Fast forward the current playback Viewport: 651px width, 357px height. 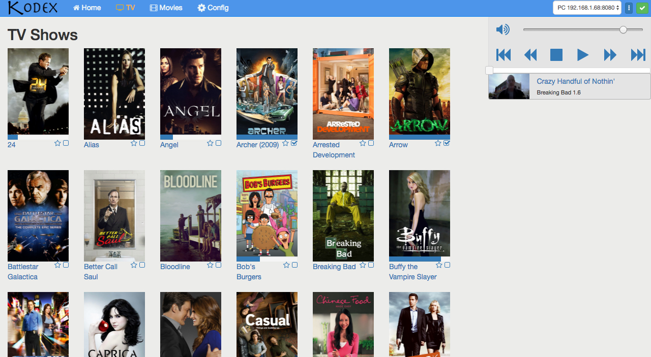coord(610,55)
